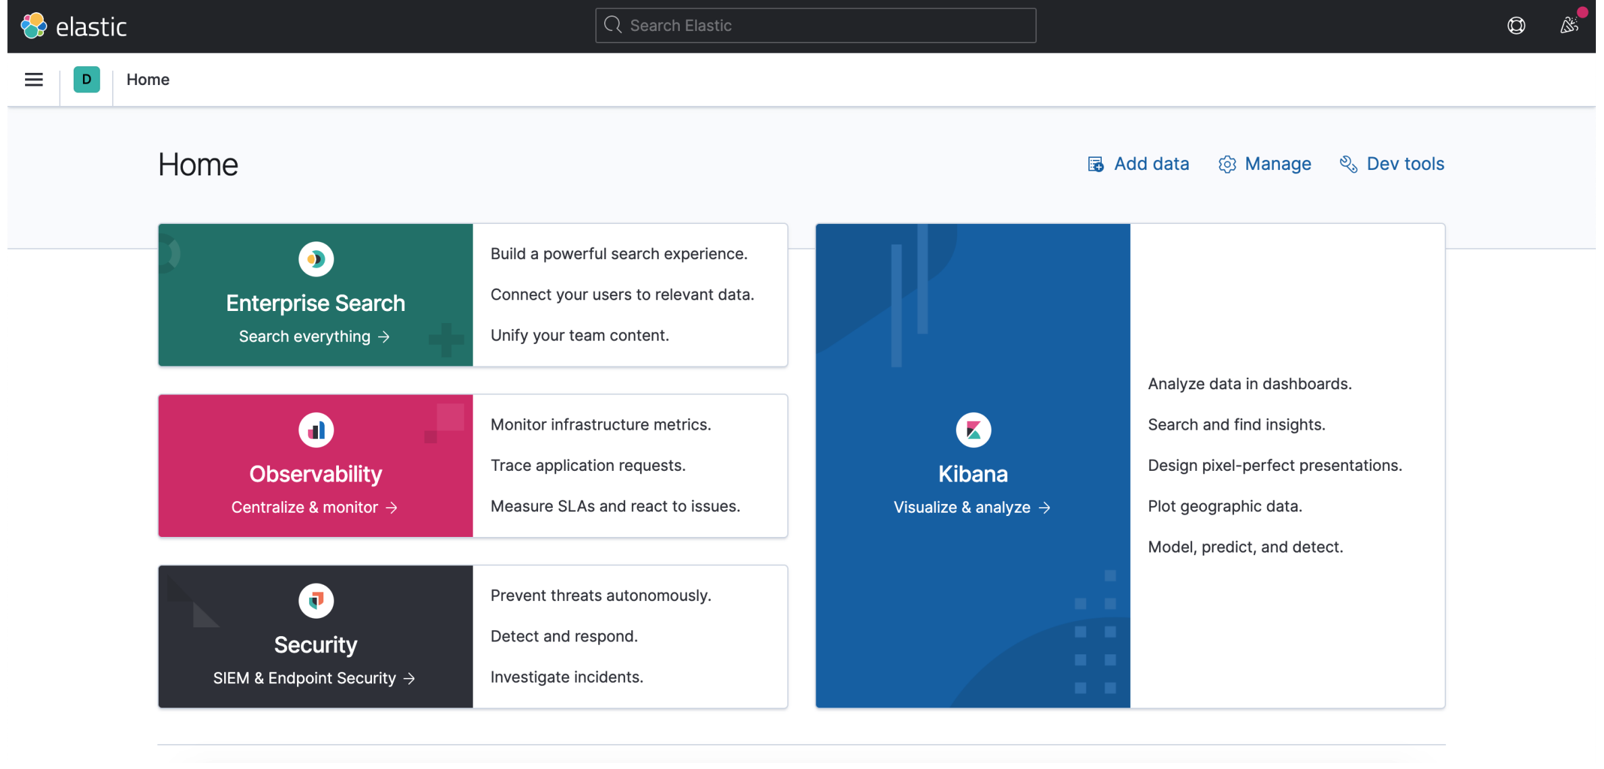Open Dev tools link
Screen dimensions: 1604x769
[1405, 164]
